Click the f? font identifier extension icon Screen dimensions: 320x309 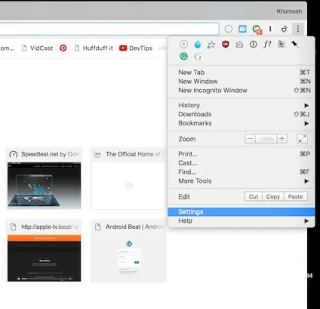[x=267, y=45]
